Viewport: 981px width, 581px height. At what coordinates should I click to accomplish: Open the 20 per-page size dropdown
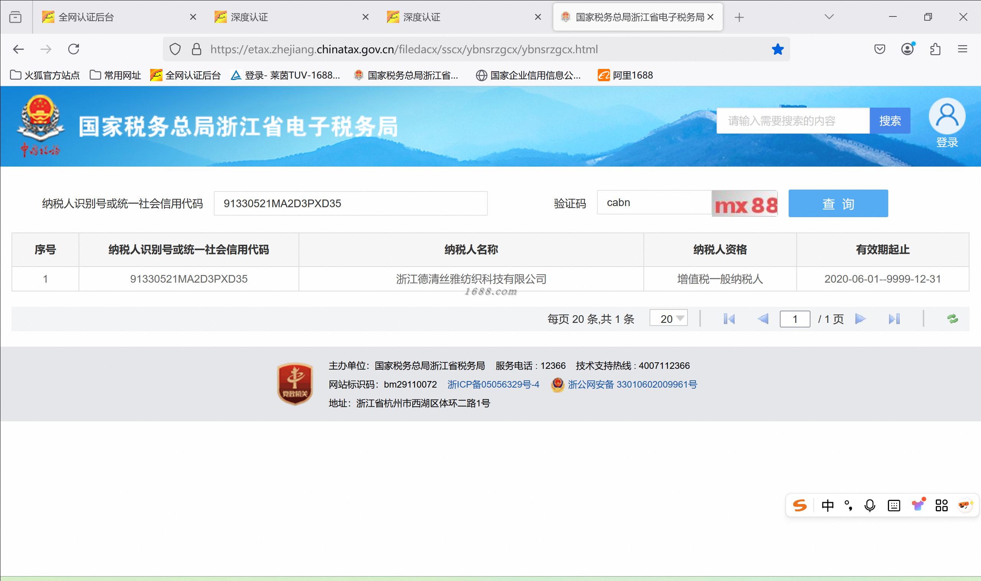tap(668, 318)
